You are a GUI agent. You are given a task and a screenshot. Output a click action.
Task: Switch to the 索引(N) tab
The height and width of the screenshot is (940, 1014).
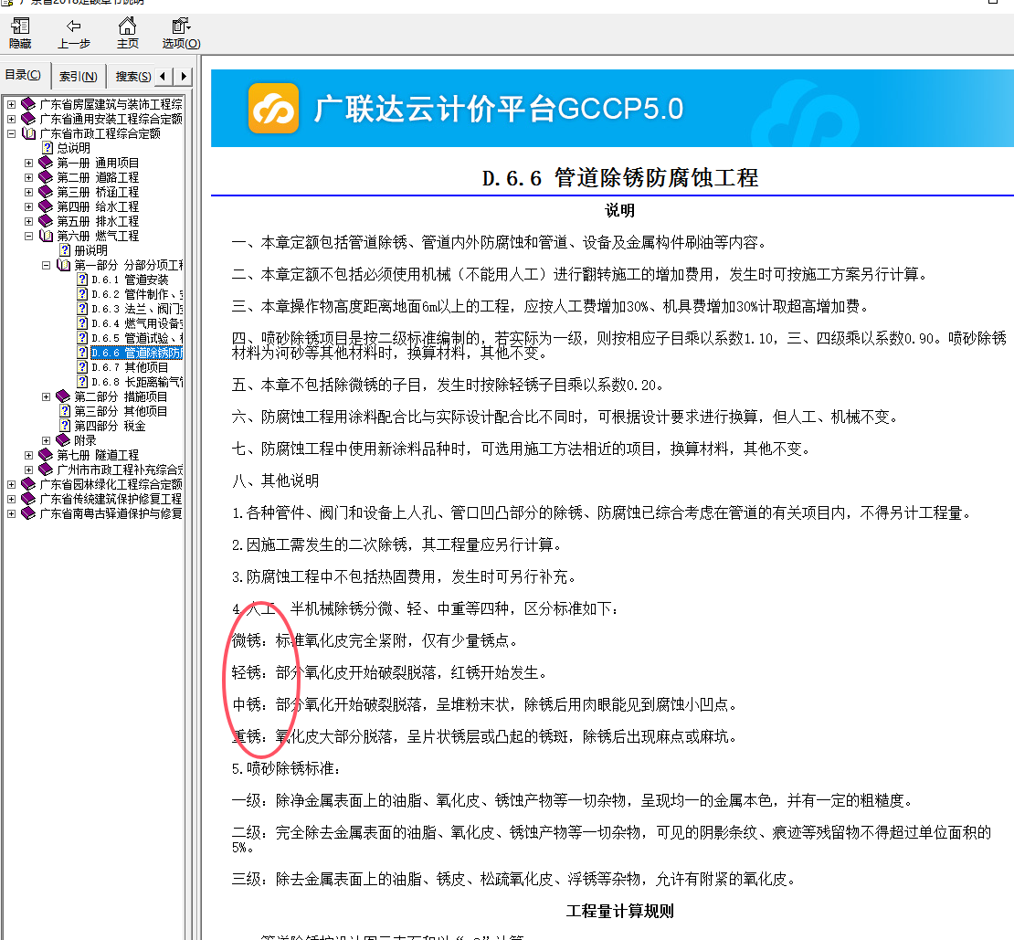79,77
